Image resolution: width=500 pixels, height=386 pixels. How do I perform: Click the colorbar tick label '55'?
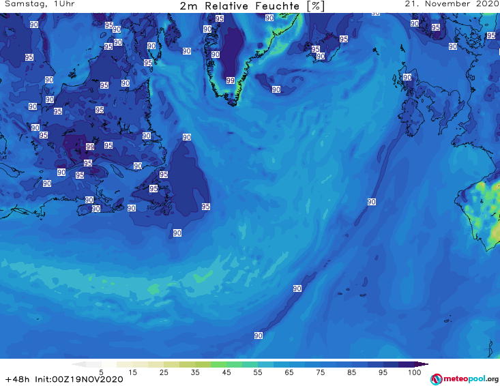(x=258, y=372)
